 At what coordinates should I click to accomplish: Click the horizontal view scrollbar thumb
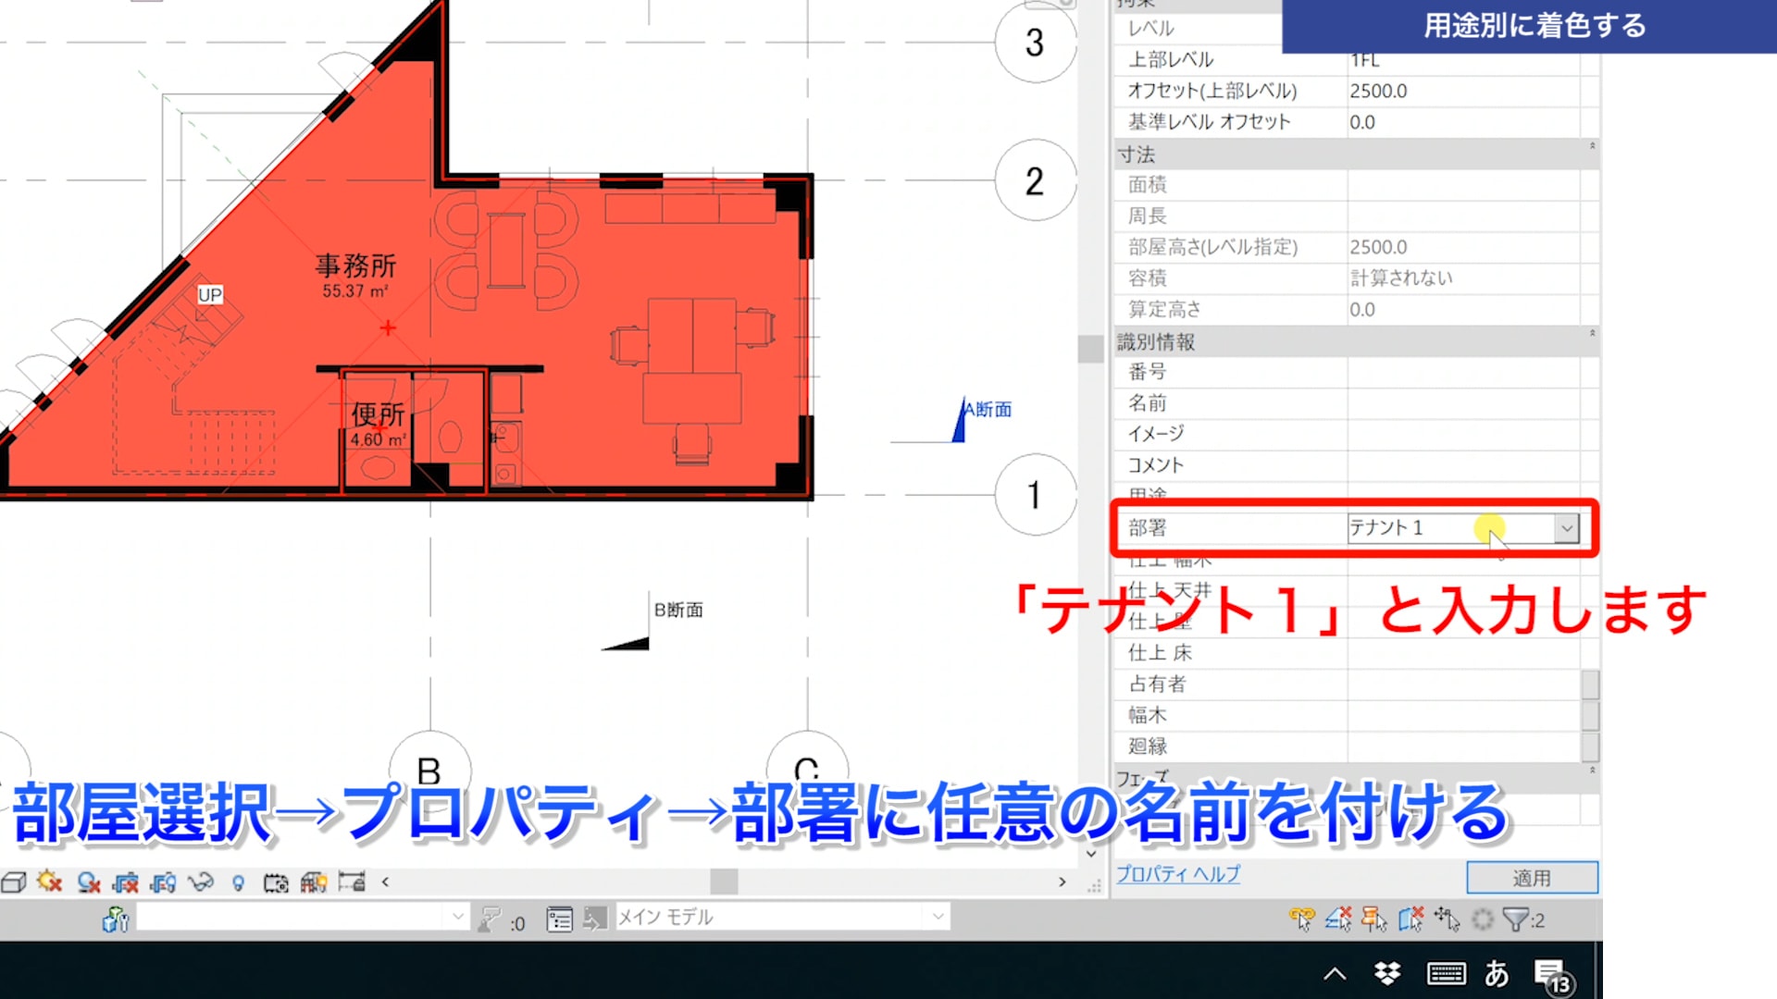click(724, 882)
